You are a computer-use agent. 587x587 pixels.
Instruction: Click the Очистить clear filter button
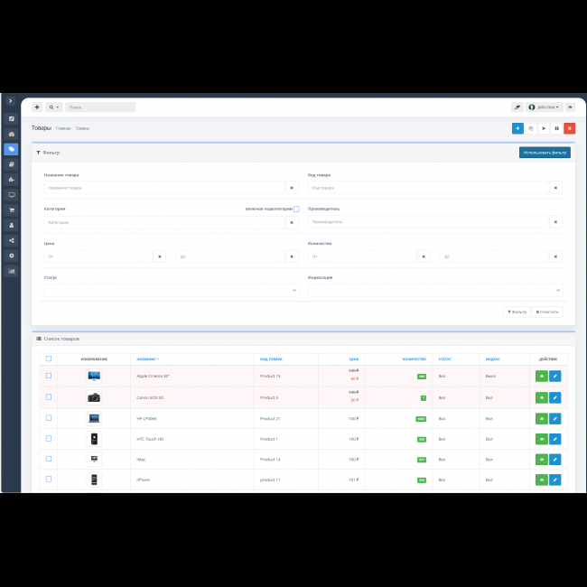pos(547,312)
